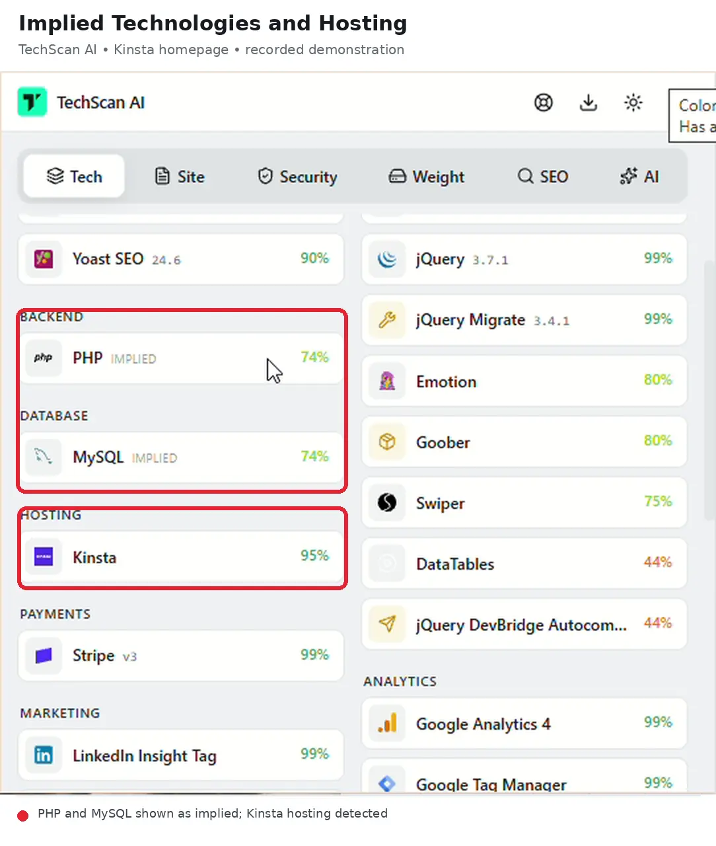This screenshot has width=716, height=846.
Task: Select the jQuery Migrate name
Action: coord(470,320)
